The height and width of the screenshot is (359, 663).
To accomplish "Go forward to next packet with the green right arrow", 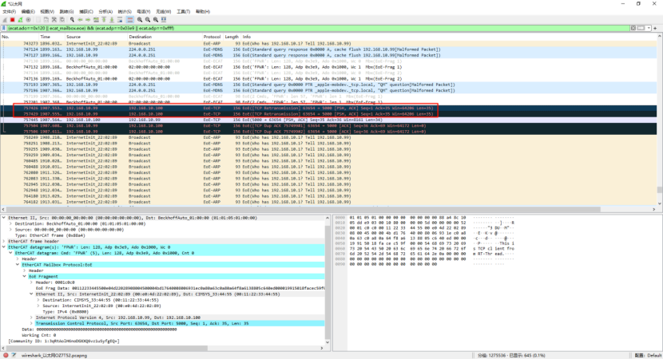I will click(x=88, y=19).
